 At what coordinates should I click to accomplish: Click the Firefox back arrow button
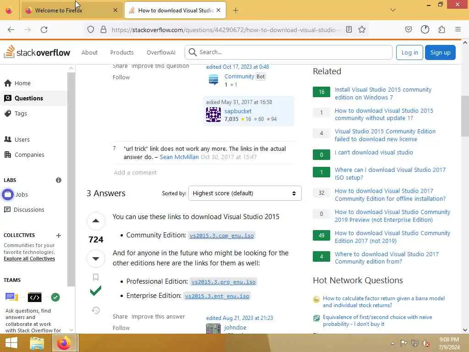(11, 30)
